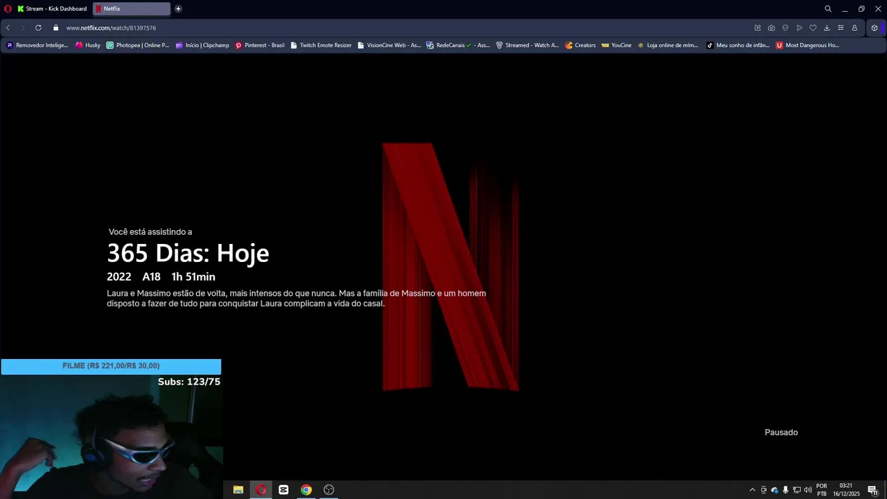Open the volume speaker icon
The image size is (887, 499).
coord(808,490)
